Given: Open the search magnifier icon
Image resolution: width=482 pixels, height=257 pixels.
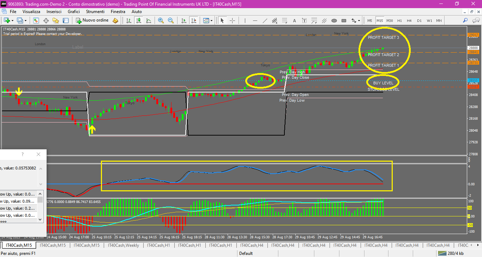Looking at the screenshot, I should tap(465, 20).
